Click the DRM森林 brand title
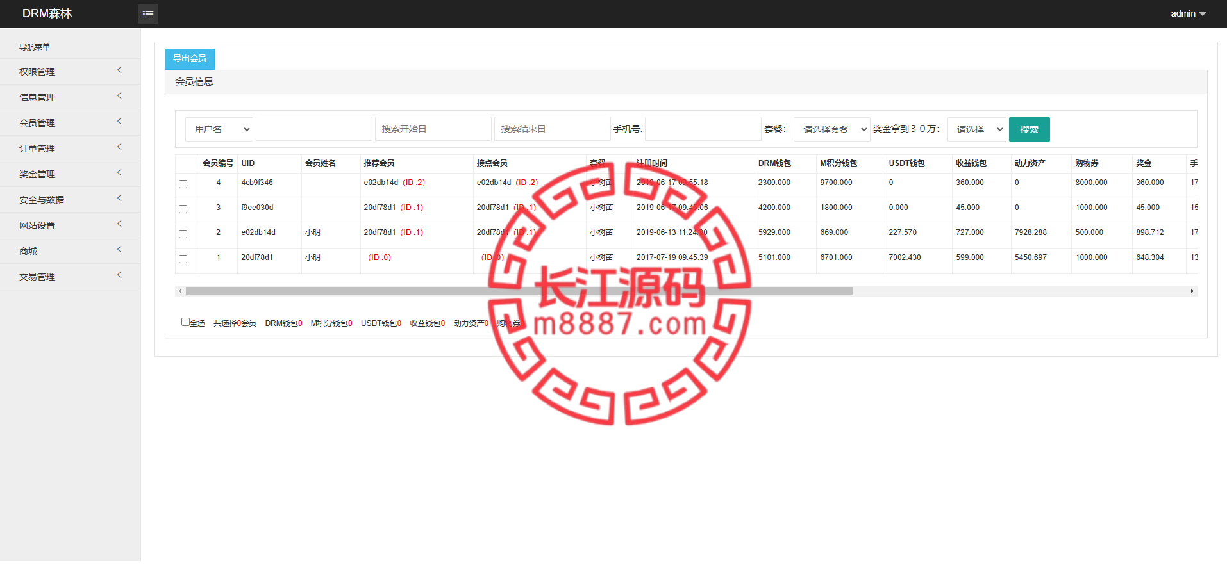This screenshot has height=586, width=1227. point(47,13)
